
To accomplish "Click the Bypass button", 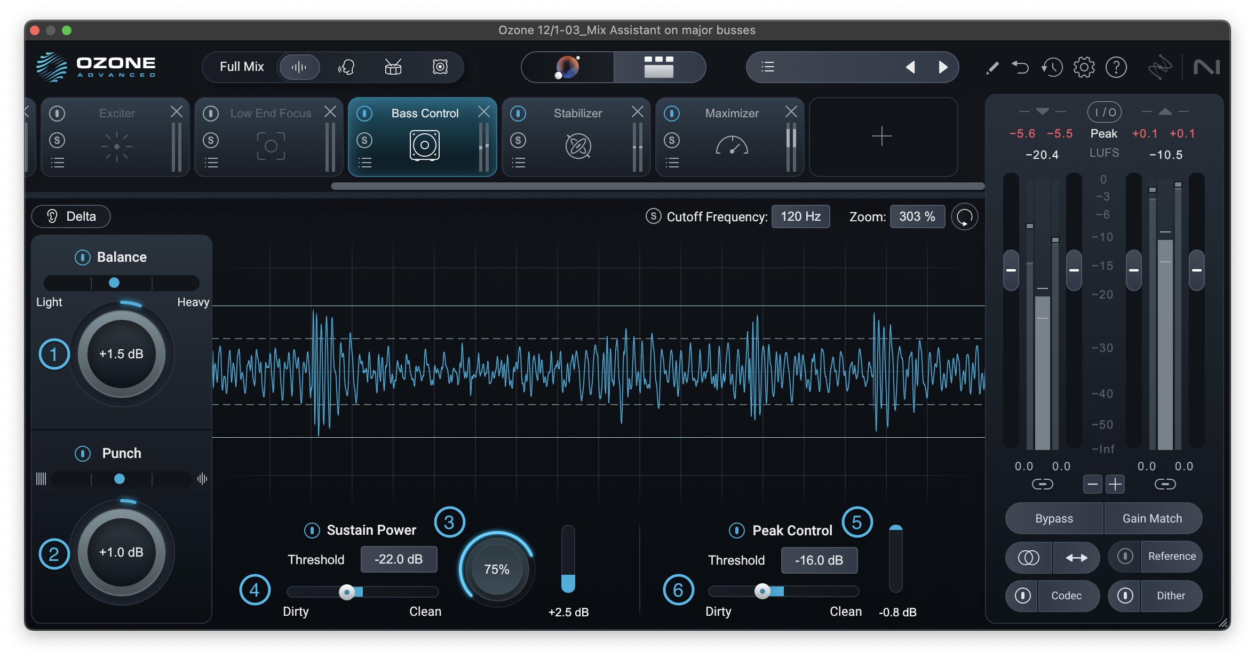I will coord(1054,518).
